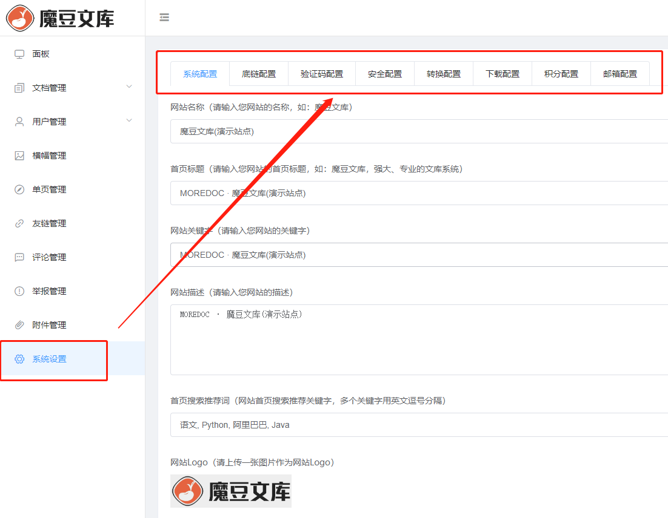Expand the 用户管理 submenu chevron

129,120
